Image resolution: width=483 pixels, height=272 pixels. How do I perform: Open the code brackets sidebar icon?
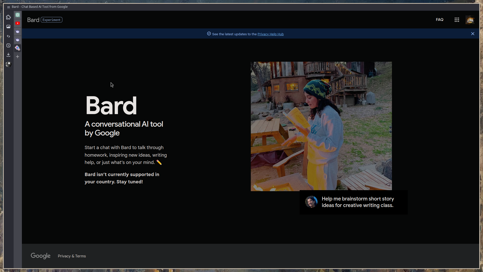point(8,36)
